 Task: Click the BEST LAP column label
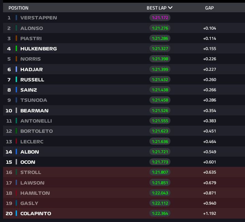pyautogui.click(x=157, y=8)
